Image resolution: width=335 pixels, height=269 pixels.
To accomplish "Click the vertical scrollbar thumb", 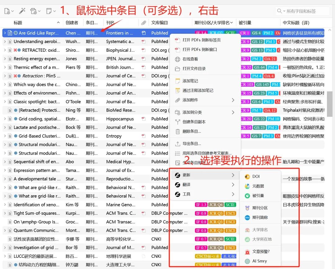I will point(330,104).
